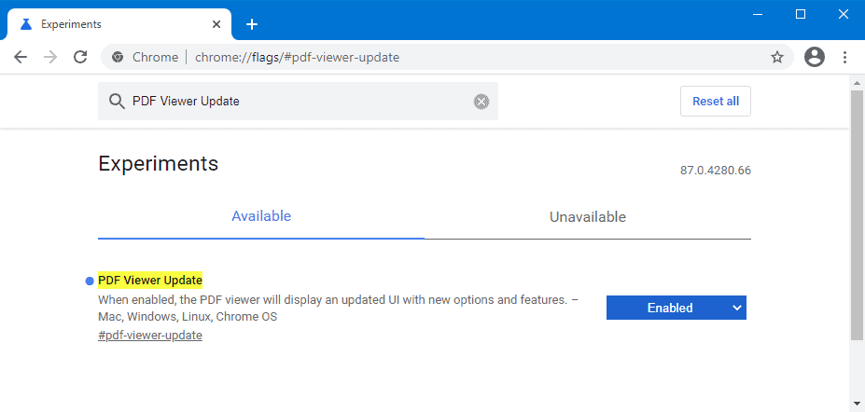The image size is (865, 412).
Task: Click the page scrollbar thumb
Action: 857,215
